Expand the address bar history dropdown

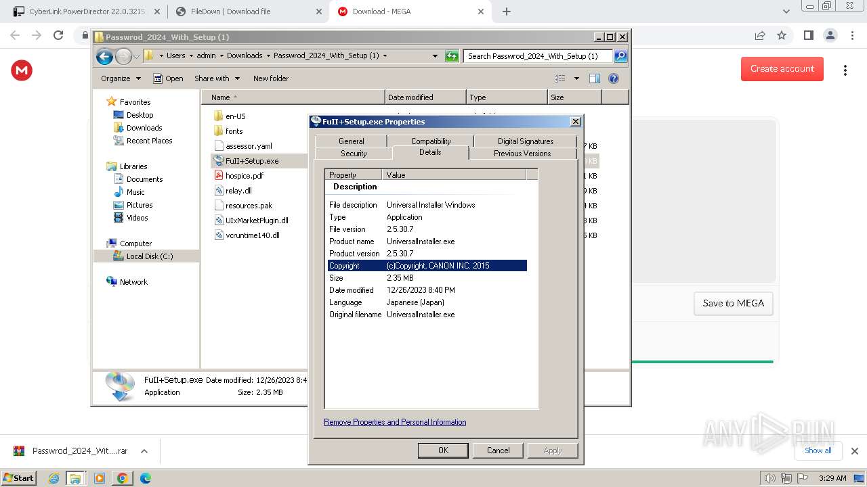click(x=435, y=56)
